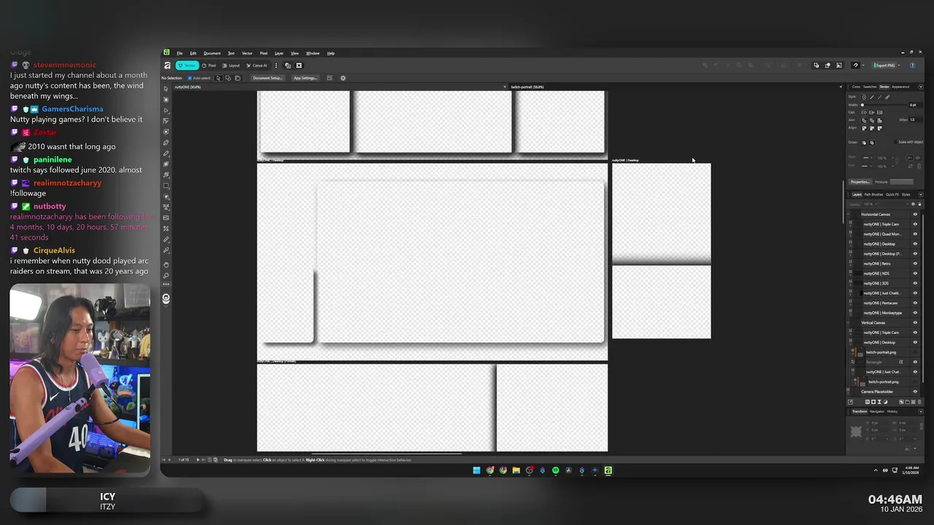Hide the nuttyONE | Pentacam layer

(915, 303)
